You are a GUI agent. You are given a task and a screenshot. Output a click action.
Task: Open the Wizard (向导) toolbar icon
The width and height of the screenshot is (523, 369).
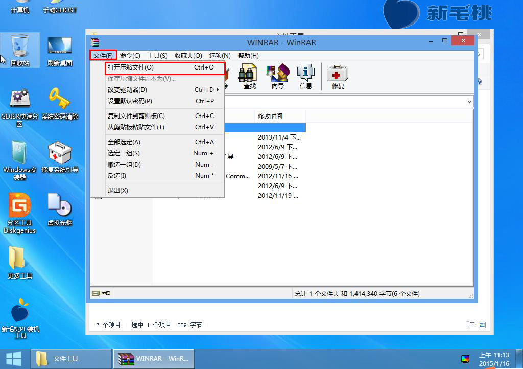[277, 76]
